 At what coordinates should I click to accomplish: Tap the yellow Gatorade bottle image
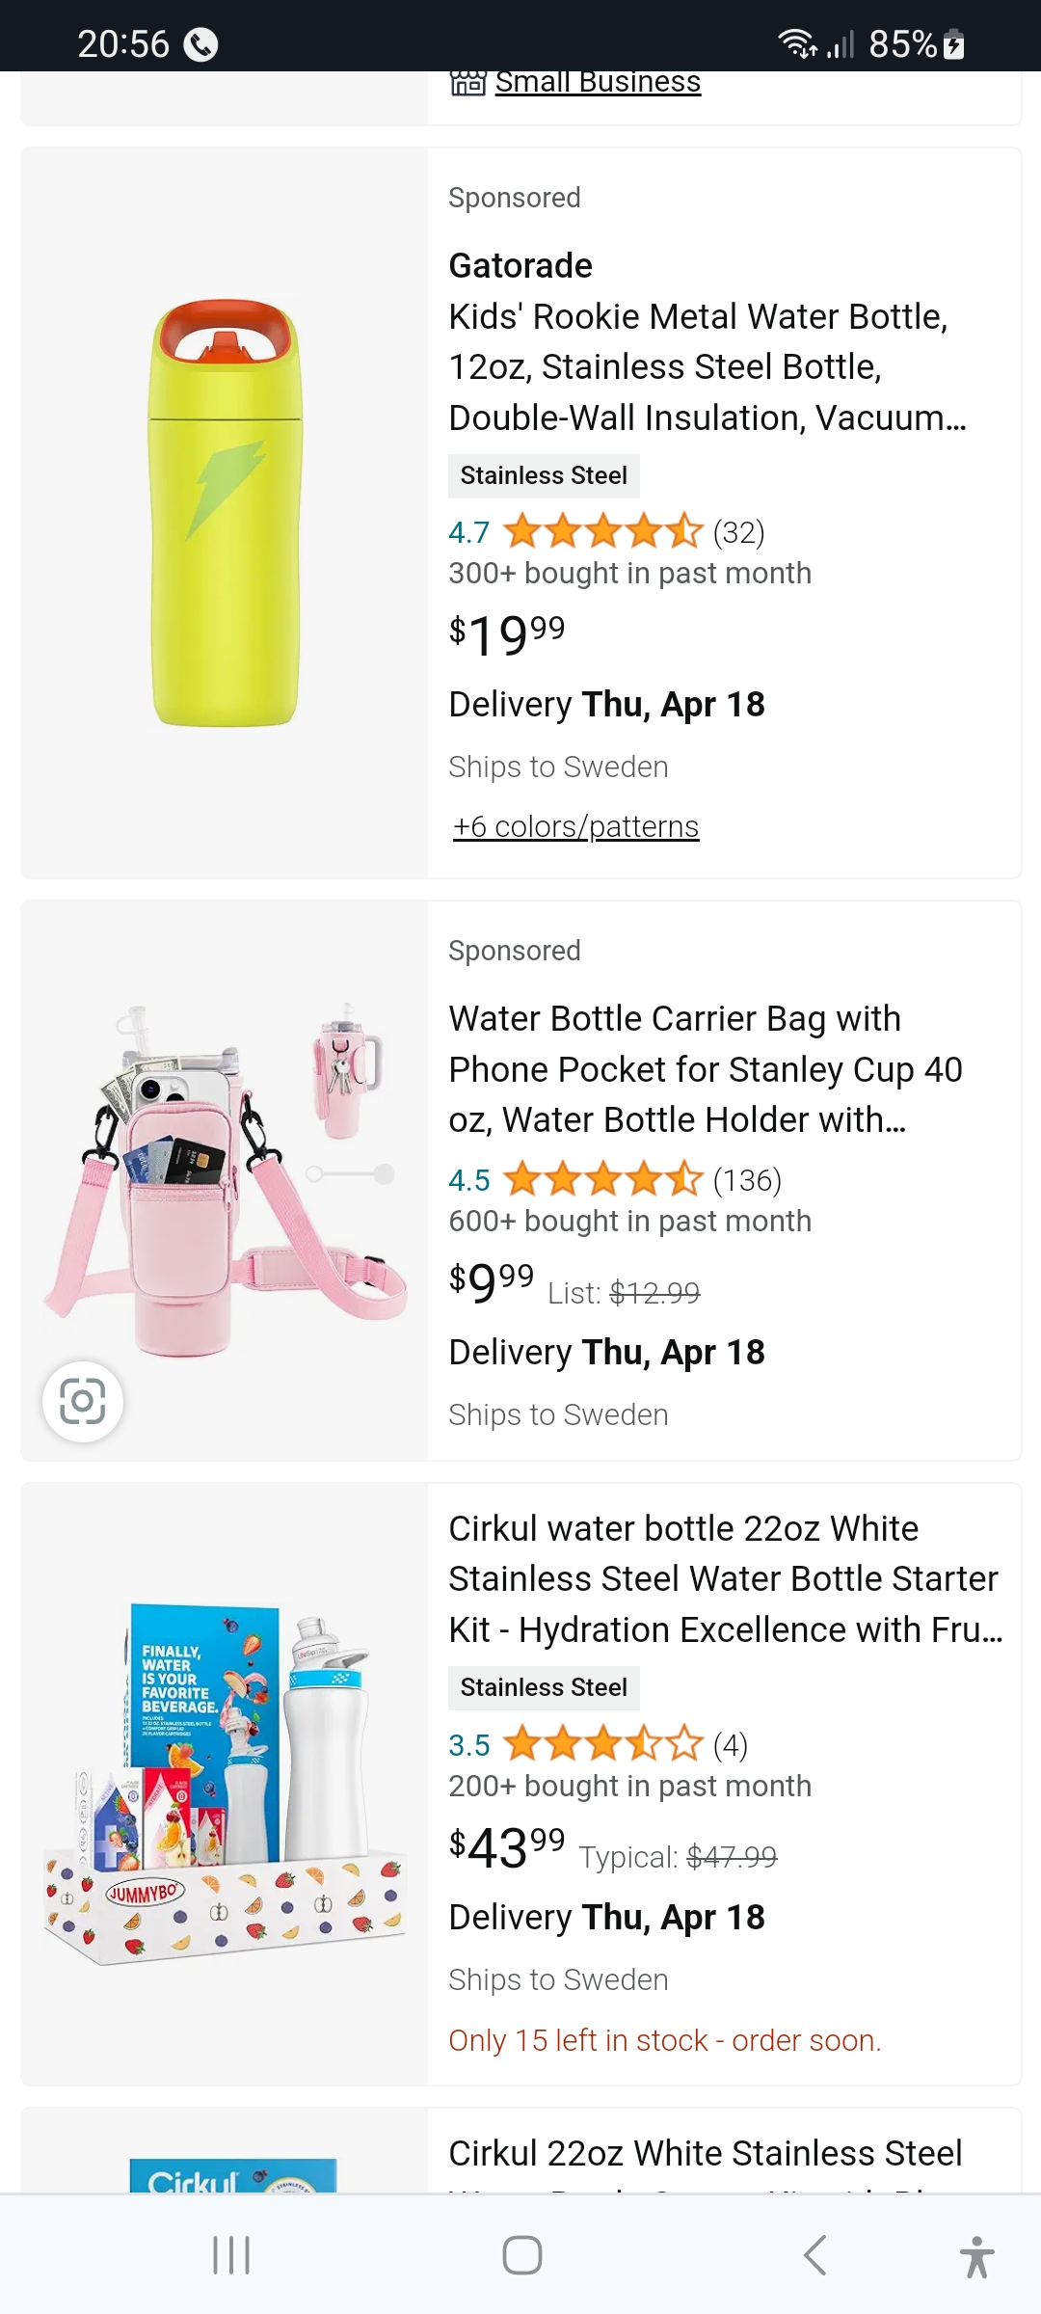[226, 513]
